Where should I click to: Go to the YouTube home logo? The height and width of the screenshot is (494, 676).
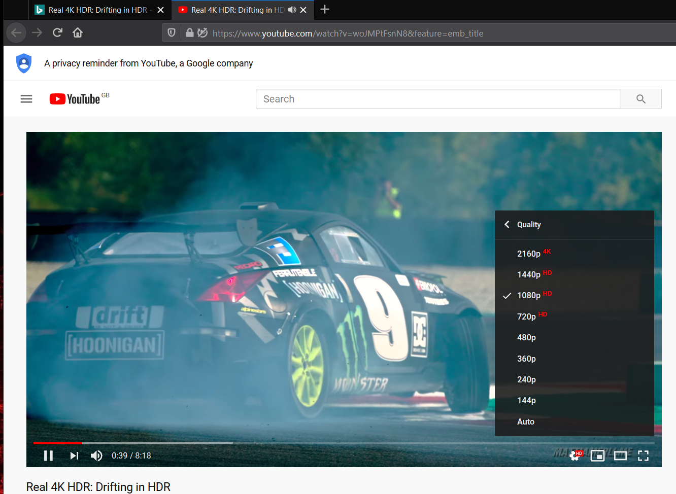coord(75,99)
